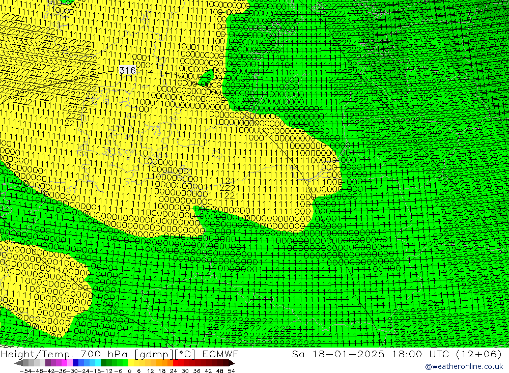The height and width of the screenshot is (373, 509).
Task: Click the 54 scale label
Action: 231,371
